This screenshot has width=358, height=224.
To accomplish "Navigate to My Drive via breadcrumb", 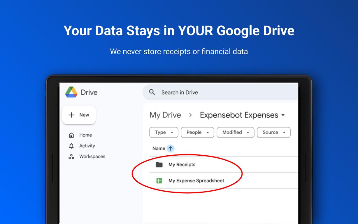I will coord(165,115).
